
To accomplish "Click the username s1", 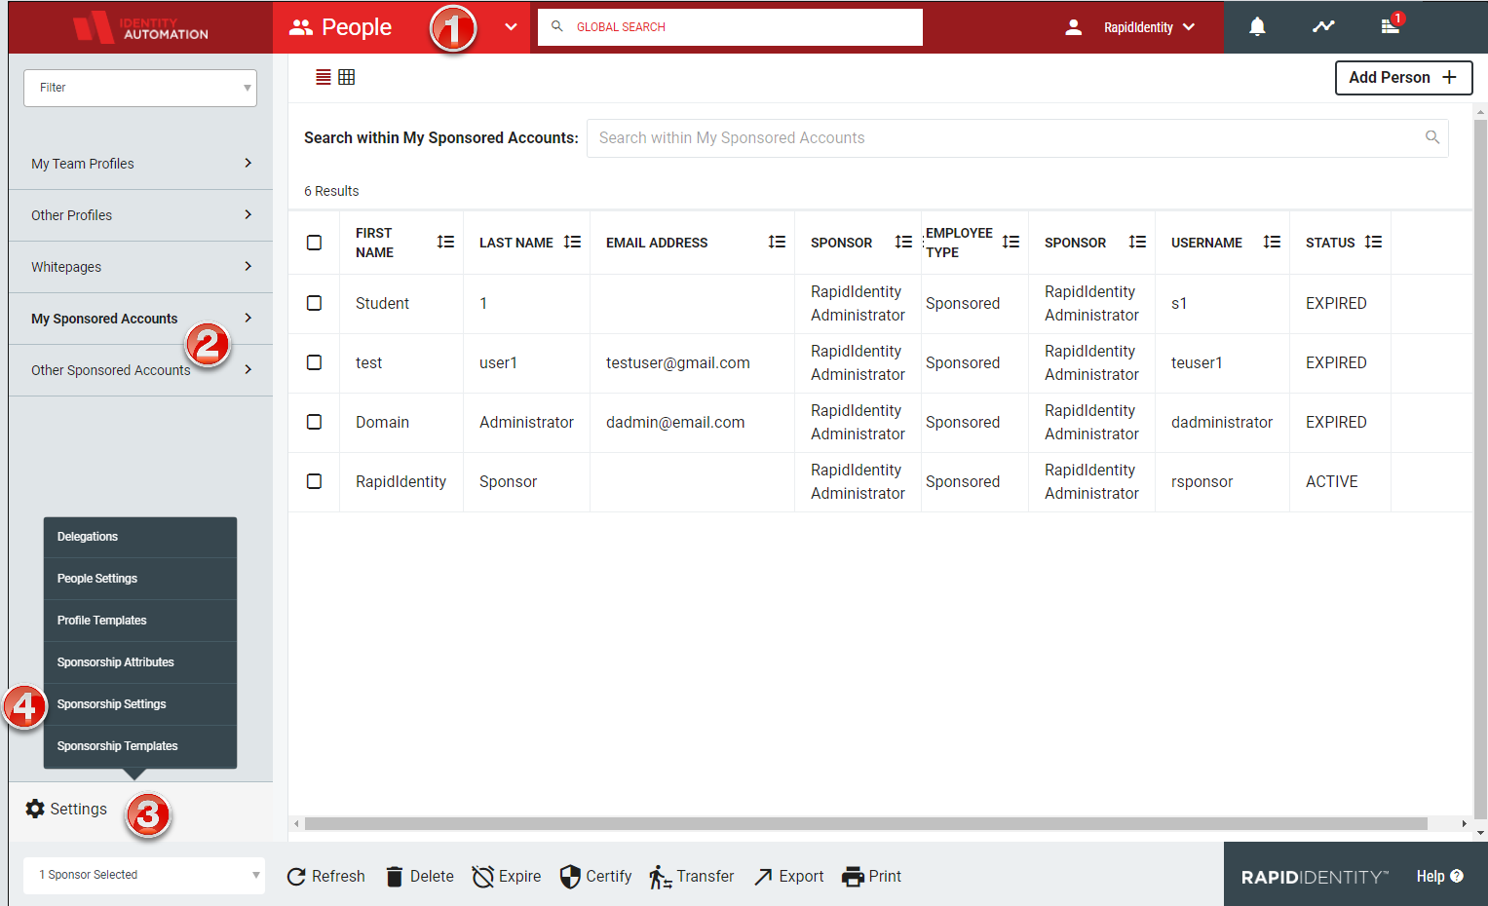I will [x=1179, y=303].
